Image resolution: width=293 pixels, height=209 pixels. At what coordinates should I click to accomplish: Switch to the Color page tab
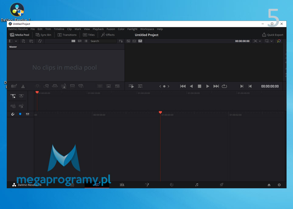(172, 185)
